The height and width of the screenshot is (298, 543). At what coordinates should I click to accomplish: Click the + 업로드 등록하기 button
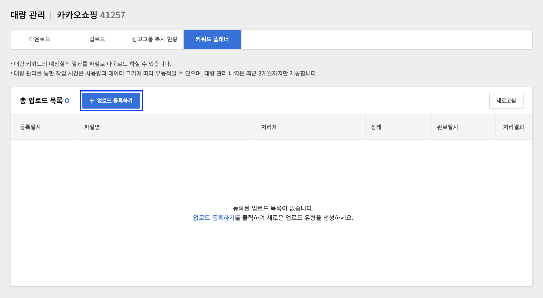coord(111,101)
